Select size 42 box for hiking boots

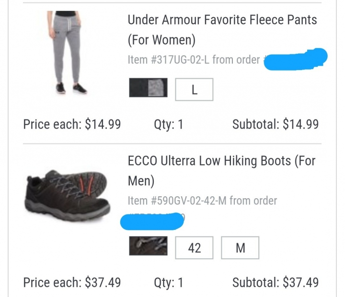point(194,248)
